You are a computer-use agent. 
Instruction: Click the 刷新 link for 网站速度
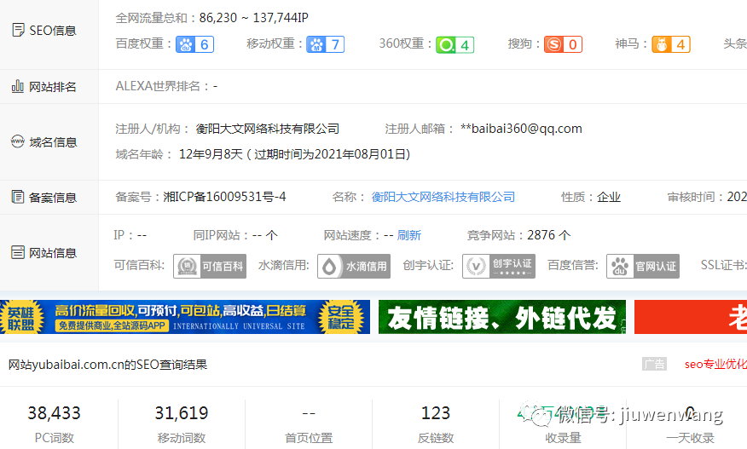pyautogui.click(x=409, y=235)
